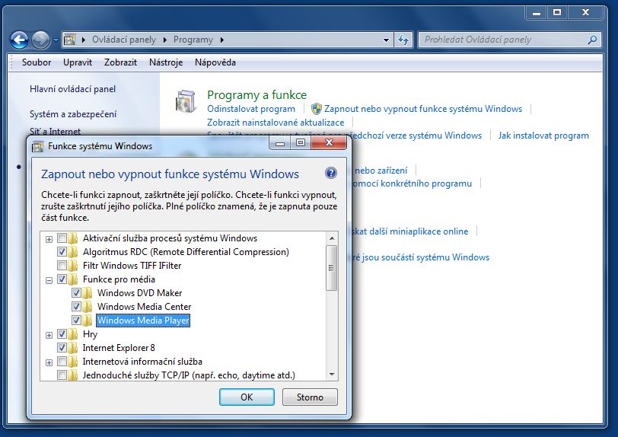Open Programy a funkce heading link
This screenshot has width=618, height=437.
[256, 95]
